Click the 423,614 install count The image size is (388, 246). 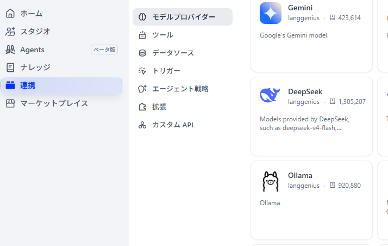click(349, 18)
